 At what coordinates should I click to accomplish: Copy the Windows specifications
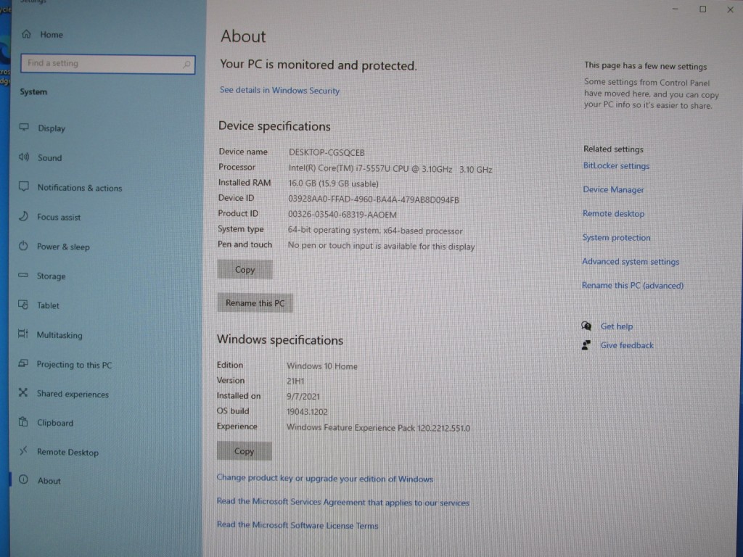(244, 451)
